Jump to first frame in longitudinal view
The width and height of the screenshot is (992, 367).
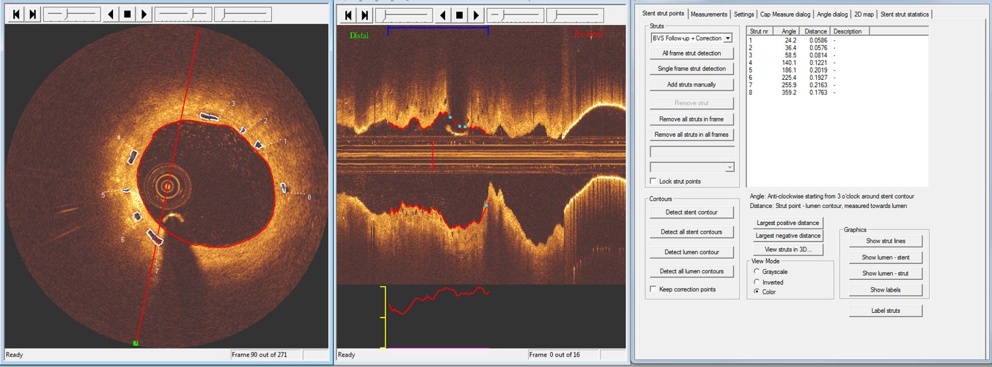tap(349, 15)
